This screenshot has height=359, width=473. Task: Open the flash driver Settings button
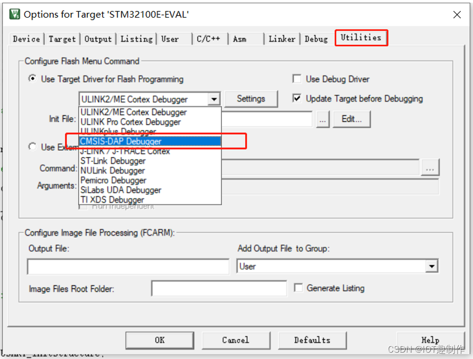point(251,99)
